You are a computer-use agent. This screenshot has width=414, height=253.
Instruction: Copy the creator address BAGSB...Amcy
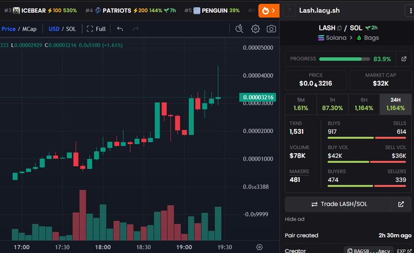[x=368, y=251]
